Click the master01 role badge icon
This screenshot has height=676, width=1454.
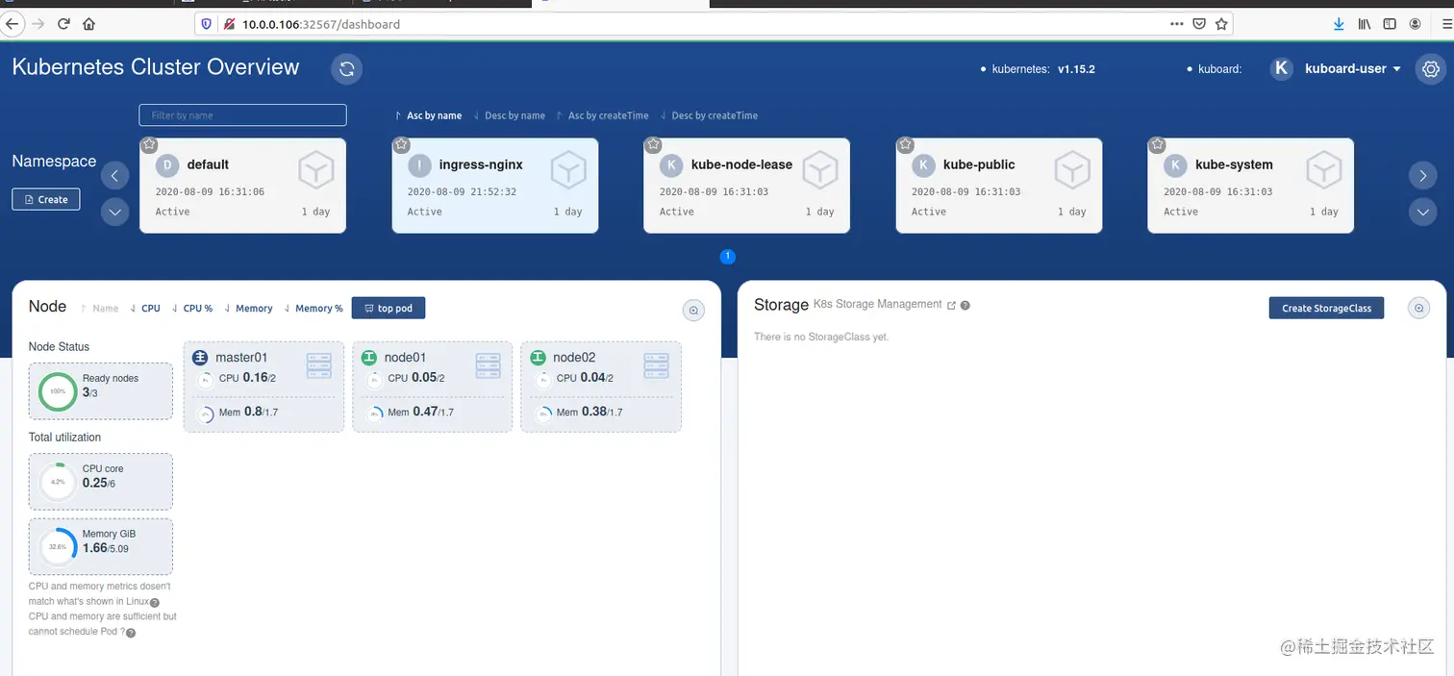pos(200,358)
